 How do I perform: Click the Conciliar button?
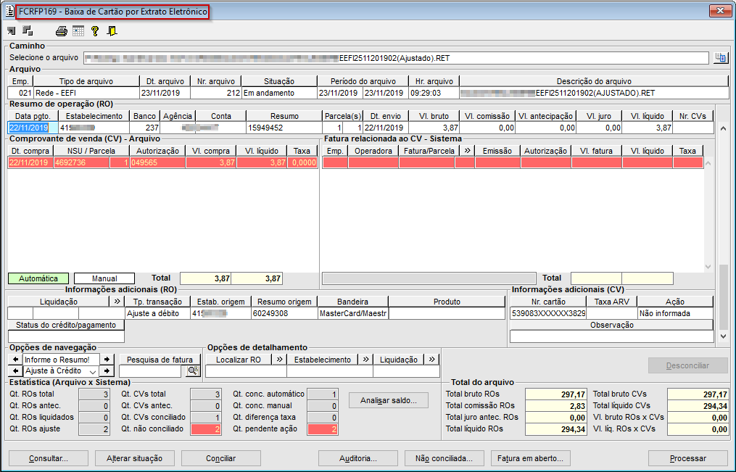(x=221, y=458)
